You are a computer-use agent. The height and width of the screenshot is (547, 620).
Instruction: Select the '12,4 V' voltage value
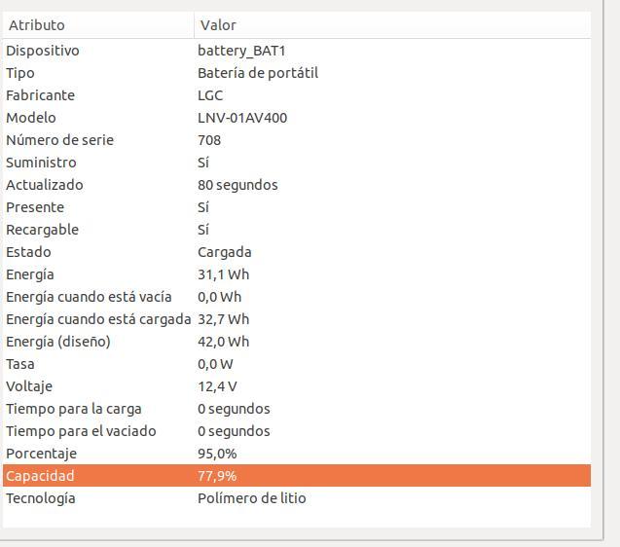point(217,386)
